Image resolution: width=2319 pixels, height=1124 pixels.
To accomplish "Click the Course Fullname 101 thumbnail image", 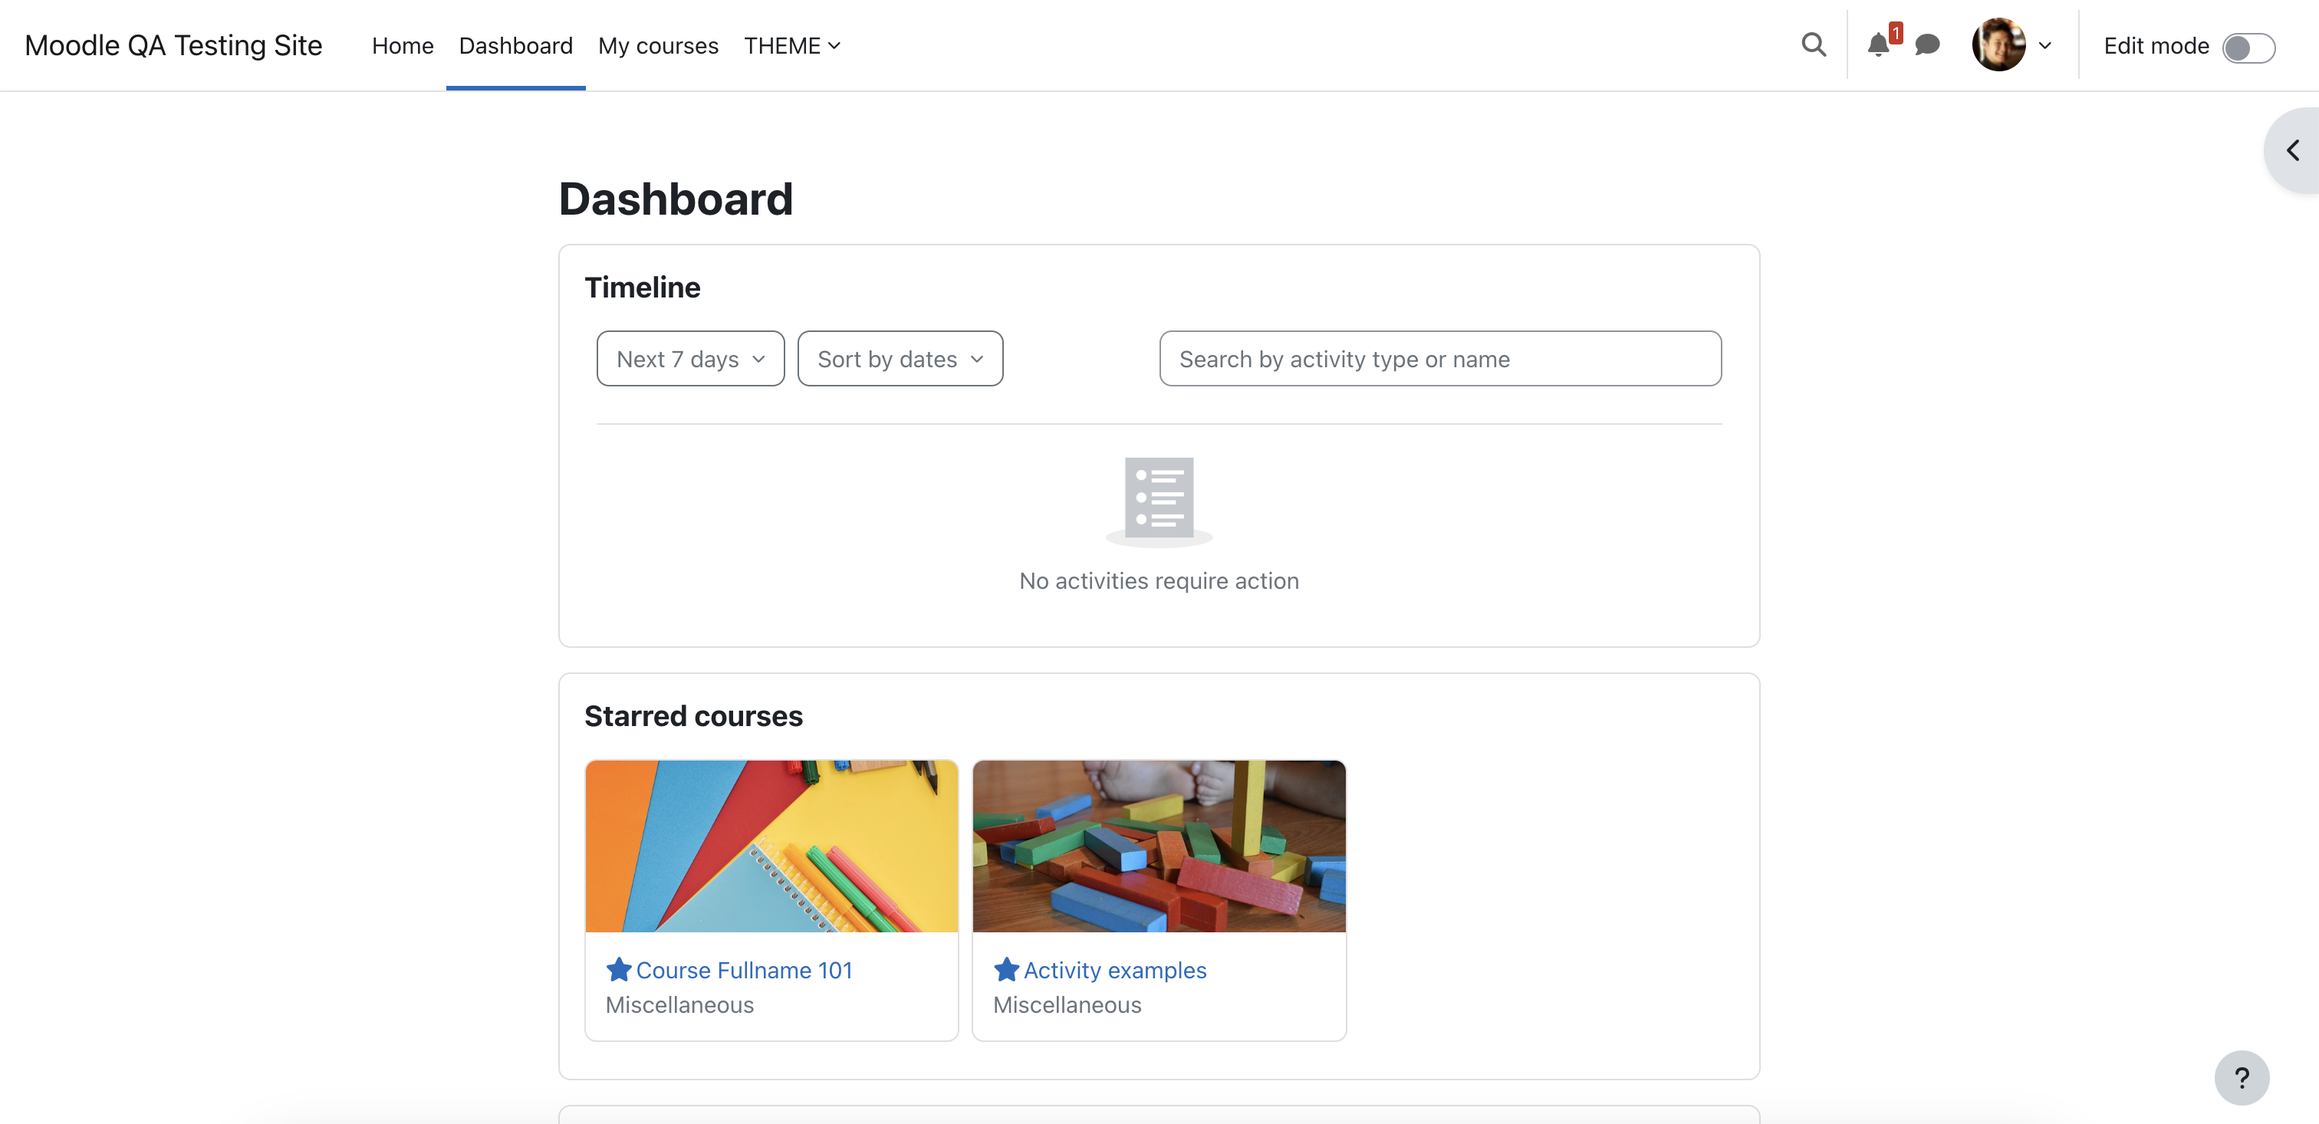I will [x=771, y=846].
